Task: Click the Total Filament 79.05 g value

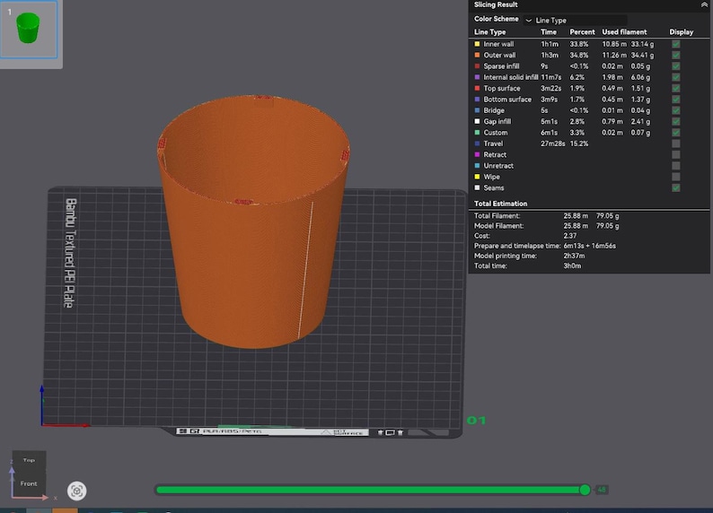Action: (x=608, y=215)
